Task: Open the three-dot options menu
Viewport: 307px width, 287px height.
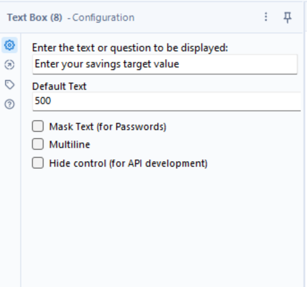Action: coord(266,17)
